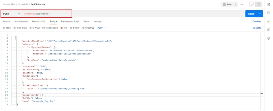Switch to comment mode icon
This screenshot has height=111, width=273.
pyautogui.click(x=258, y=5)
